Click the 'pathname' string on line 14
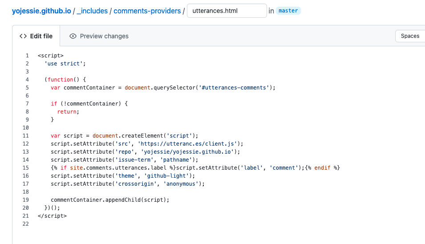 tap(176, 160)
